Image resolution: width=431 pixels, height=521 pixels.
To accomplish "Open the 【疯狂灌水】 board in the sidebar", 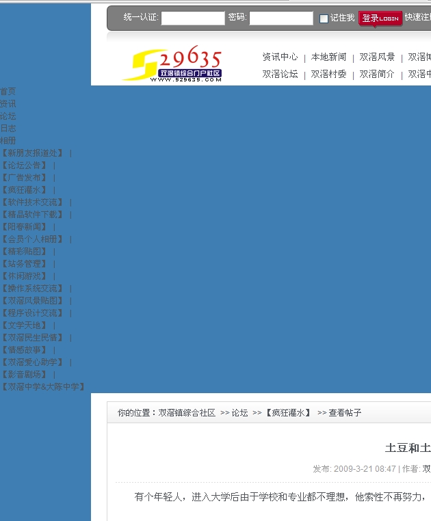I will pos(24,189).
